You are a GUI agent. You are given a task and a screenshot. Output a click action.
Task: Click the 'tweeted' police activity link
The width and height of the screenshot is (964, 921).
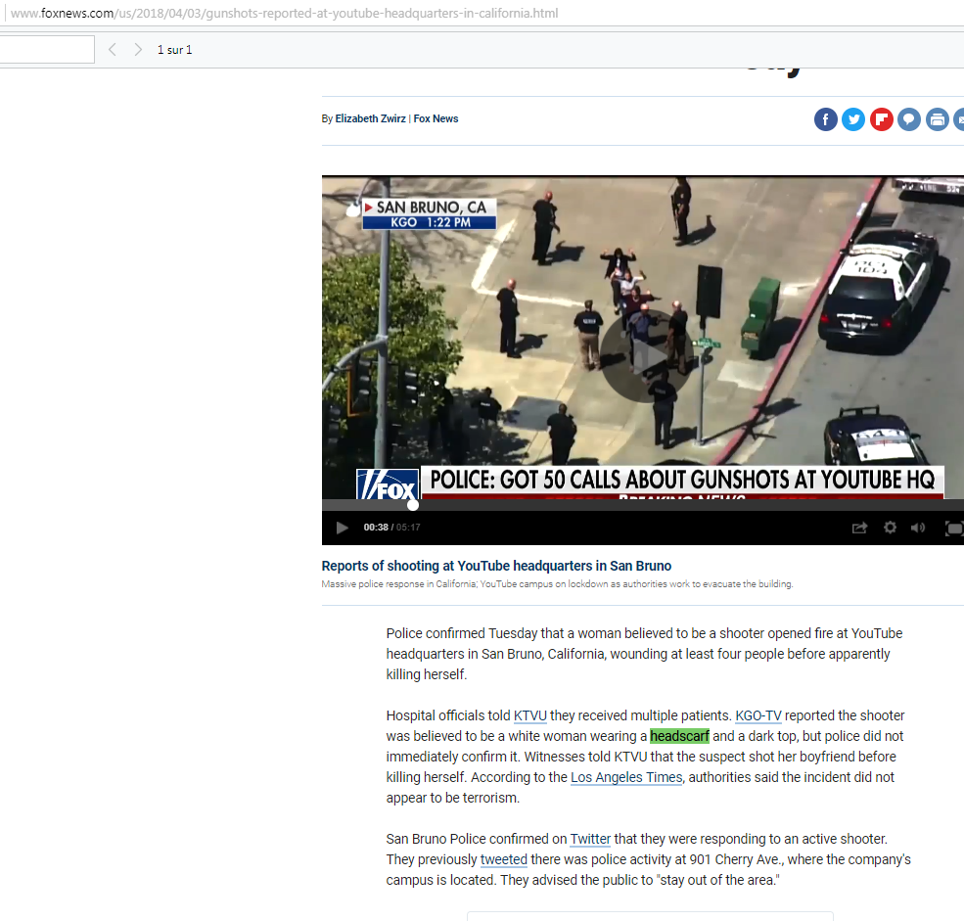point(503,859)
